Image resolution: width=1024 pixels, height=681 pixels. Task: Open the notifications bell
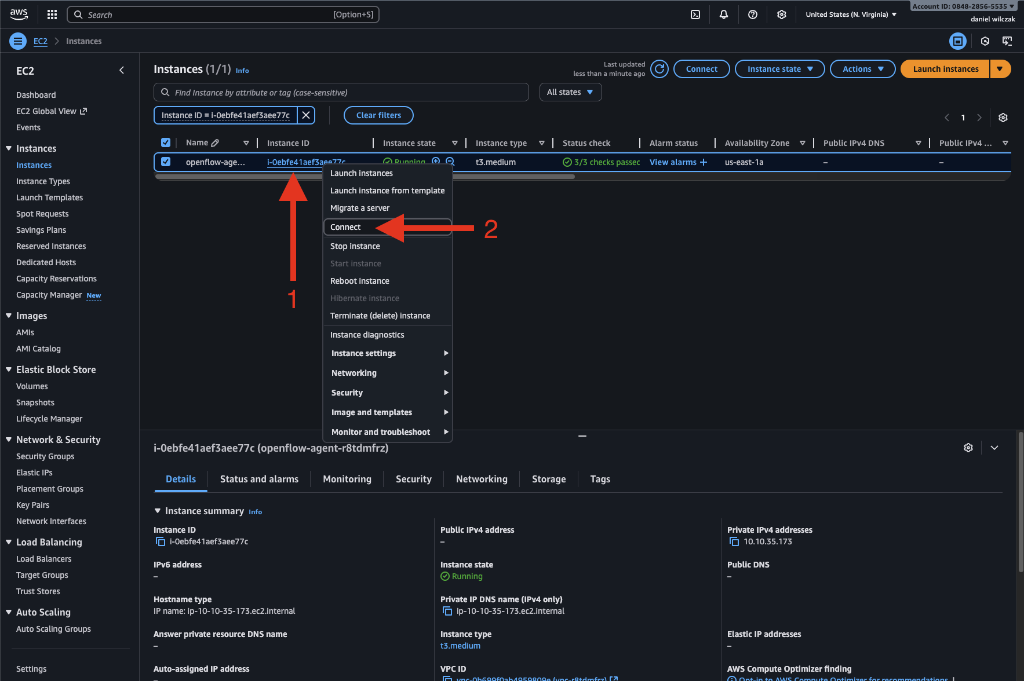[724, 14]
